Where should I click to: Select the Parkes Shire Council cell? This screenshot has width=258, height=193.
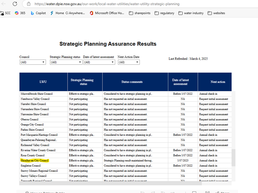(x=43, y=129)
